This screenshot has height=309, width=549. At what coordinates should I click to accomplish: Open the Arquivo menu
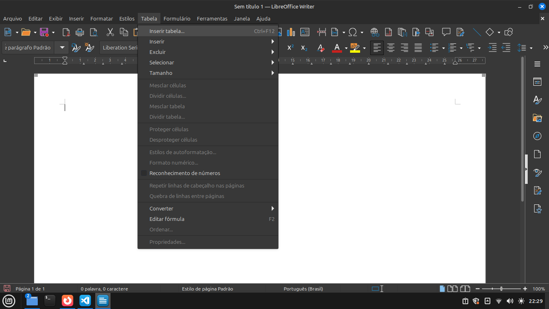tap(12, 19)
